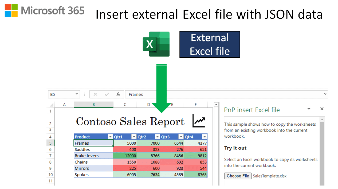Click the Cancel (X) icon in the formula bar
The height and width of the screenshot is (189, 338).
(95, 94)
